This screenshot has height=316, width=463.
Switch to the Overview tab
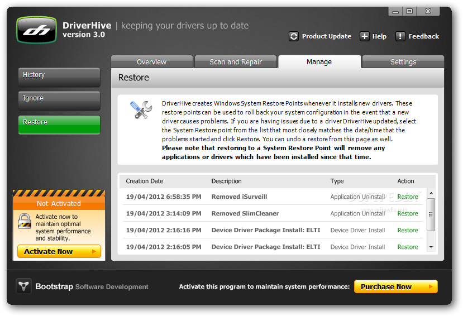pyautogui.click(x=152, y=61)
